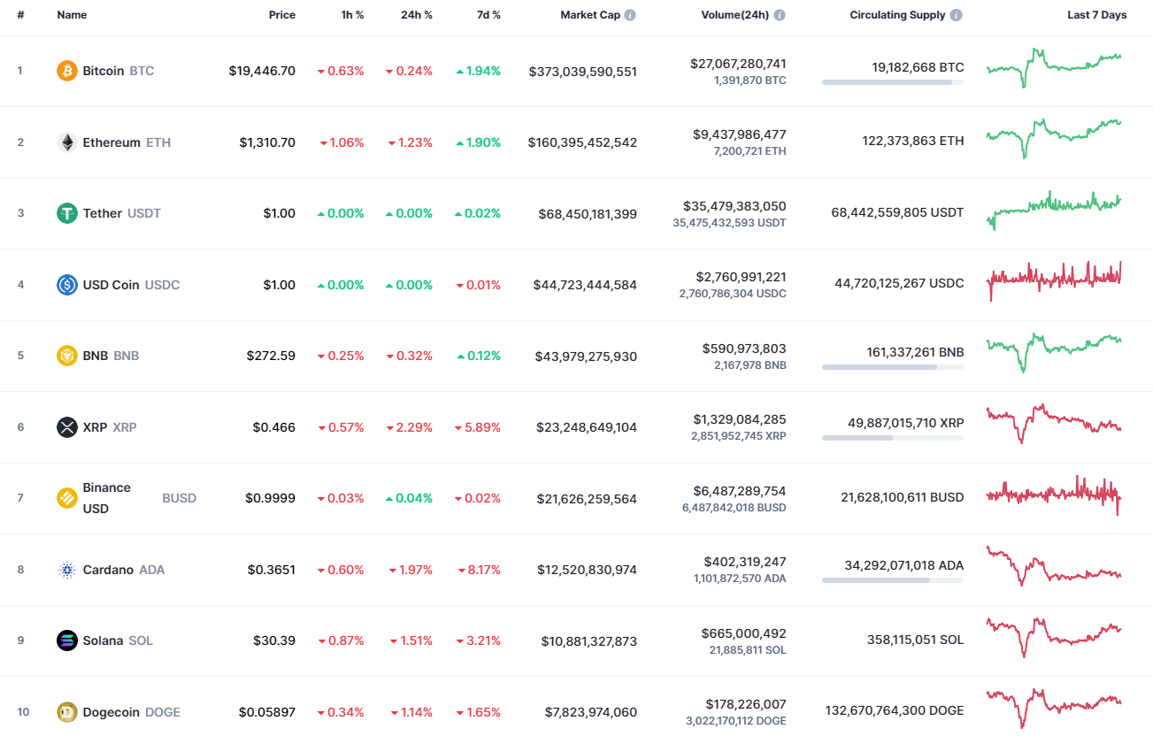Click the Tether USDT logo
This screenshot has height=744, width=1153.
point(66,213)
